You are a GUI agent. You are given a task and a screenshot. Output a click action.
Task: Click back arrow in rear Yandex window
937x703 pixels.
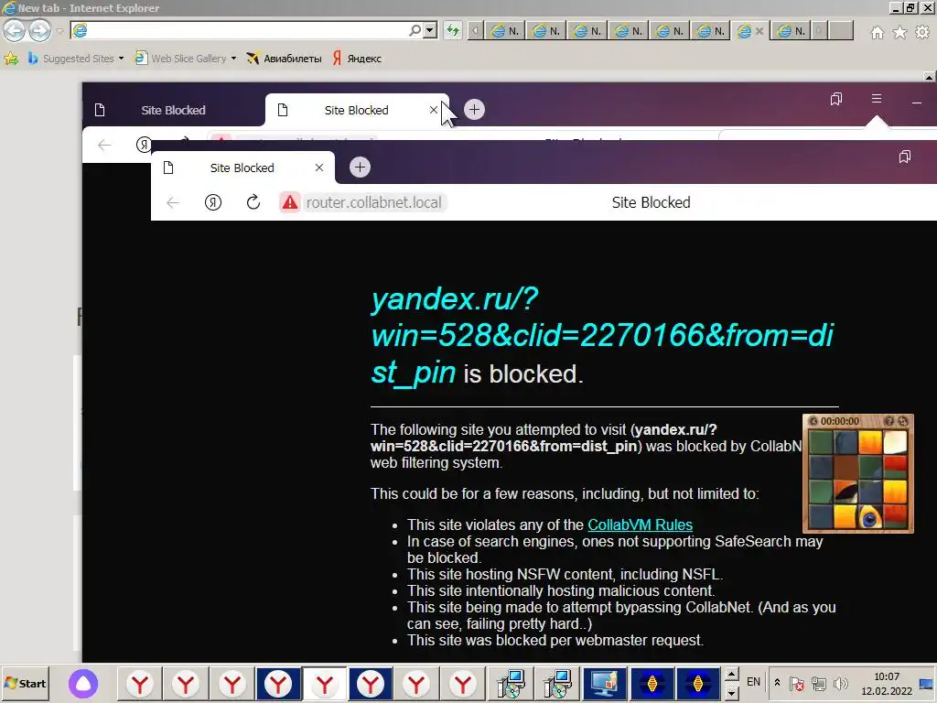click(x=104, y=145)
